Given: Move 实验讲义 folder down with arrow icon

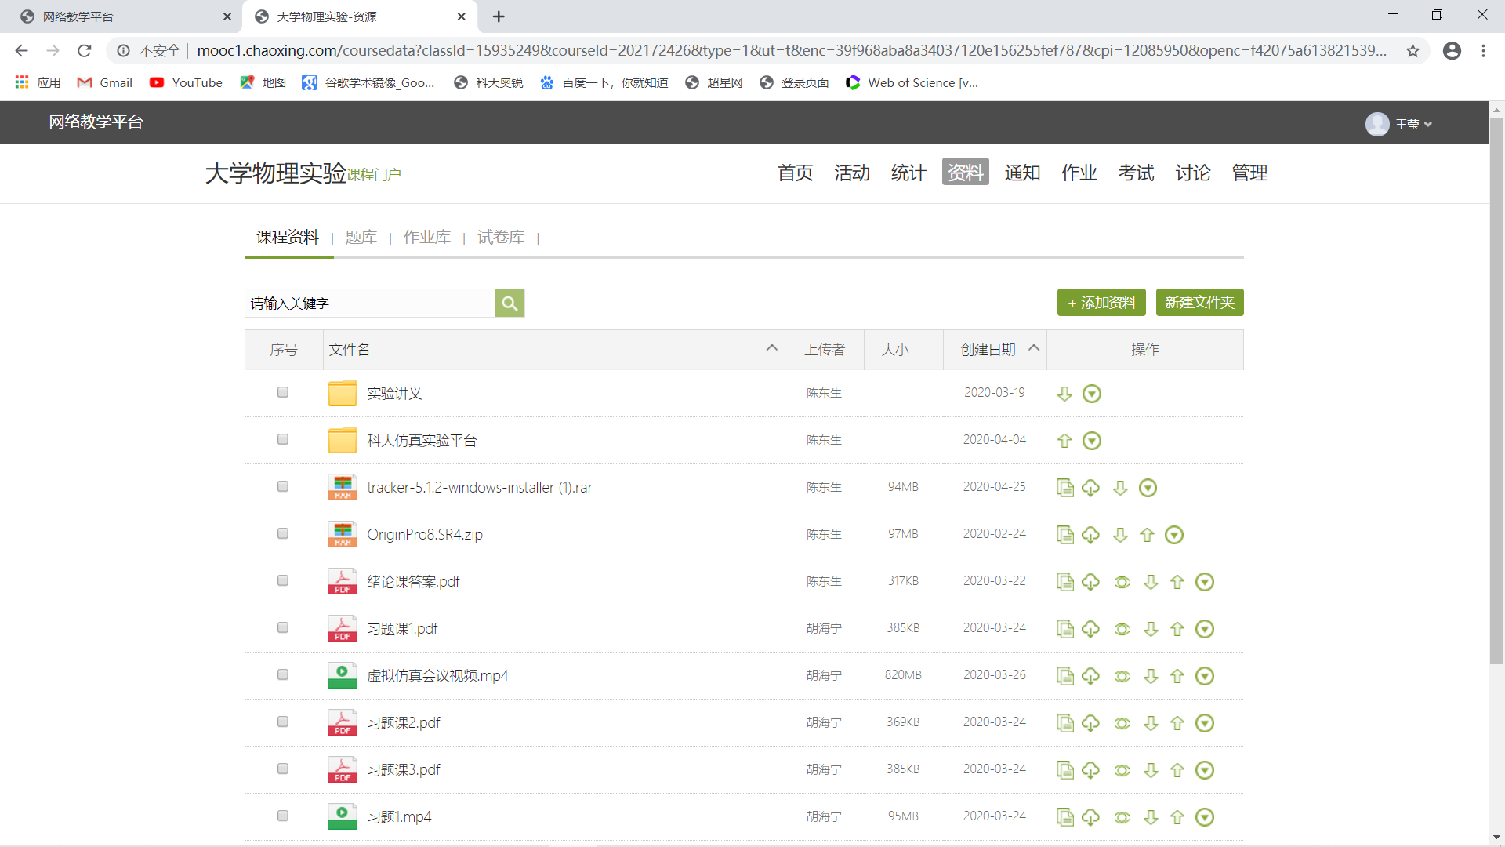Looking at the screenshot, I should pos(1064,394).
